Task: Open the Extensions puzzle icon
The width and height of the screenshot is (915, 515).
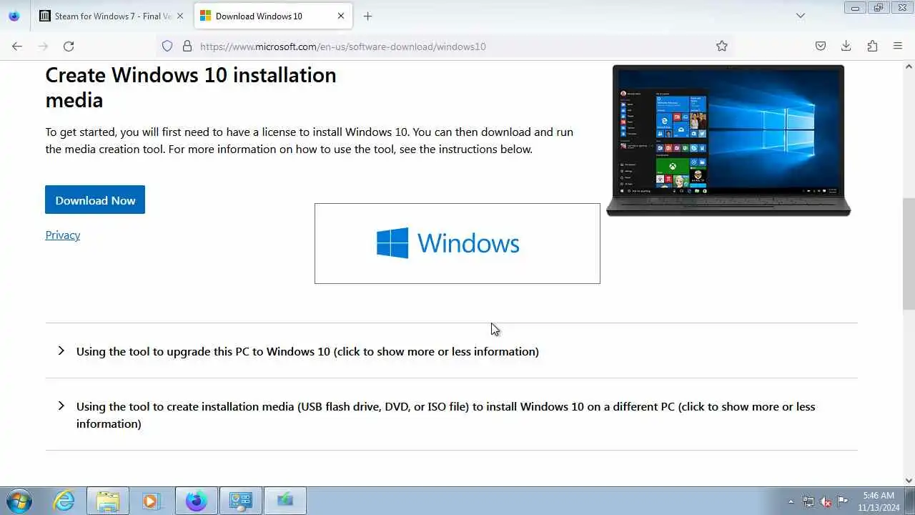Action: (x=872, y=46)
